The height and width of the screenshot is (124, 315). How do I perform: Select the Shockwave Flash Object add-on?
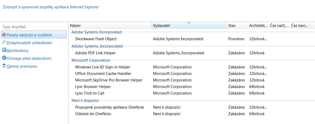coord(96,39)
